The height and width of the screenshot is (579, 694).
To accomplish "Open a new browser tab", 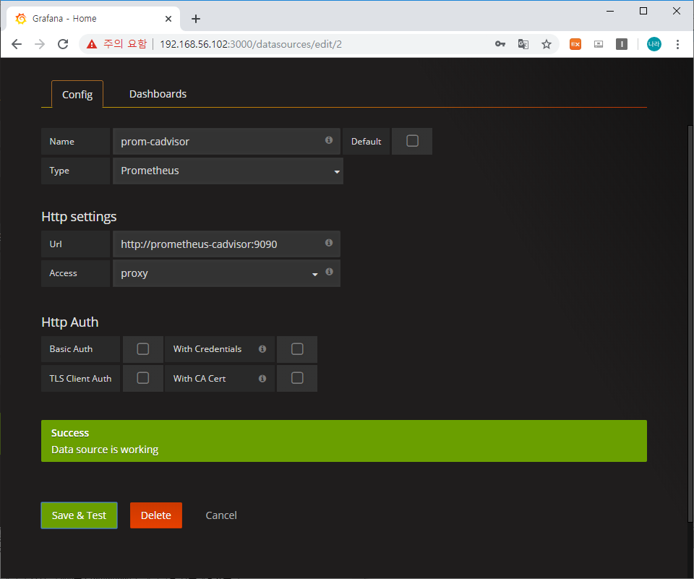I will pos(196,19).
